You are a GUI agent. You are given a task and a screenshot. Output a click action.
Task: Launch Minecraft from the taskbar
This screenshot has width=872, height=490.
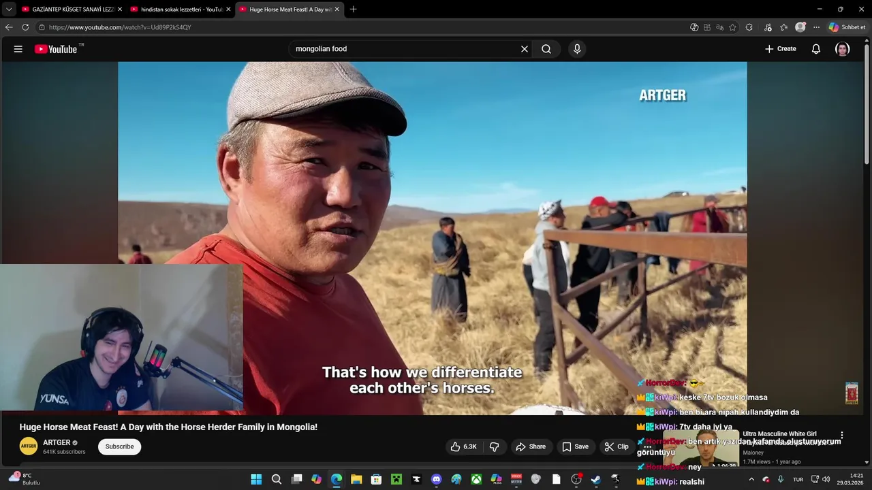coord(396,479)
